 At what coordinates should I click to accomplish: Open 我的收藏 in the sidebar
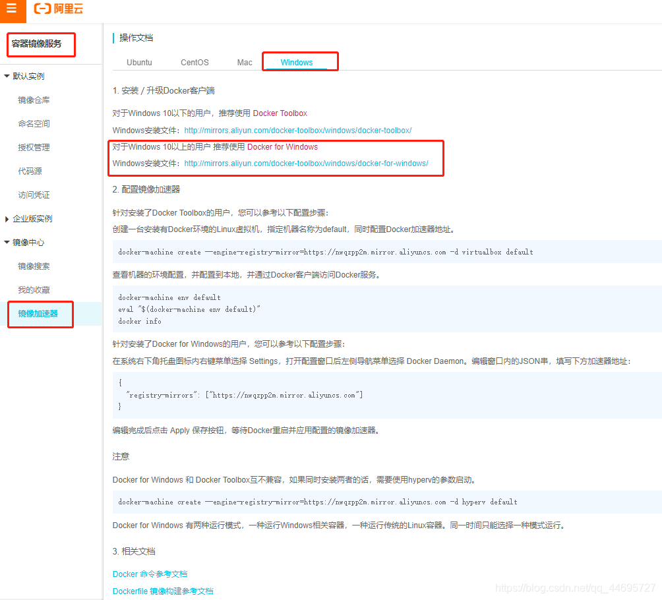(x=34, y=289)
